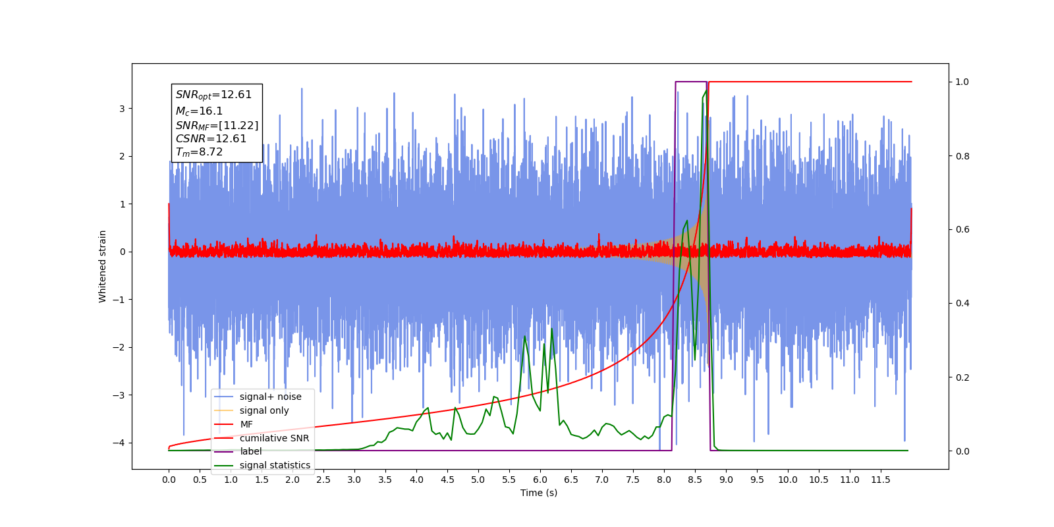Click the 2 tick label on the strain axis
1054x527 pixels.
pyautogui.click(x=122, y=156)
